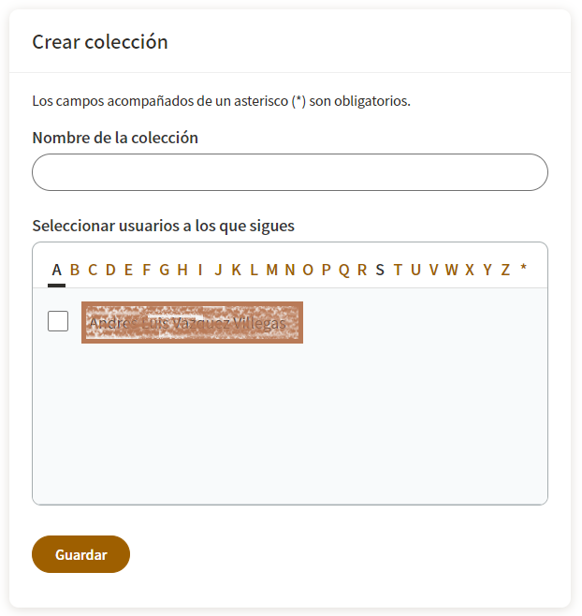Filter users by letter D
This screenshot has height=616, width=582.
110,270
